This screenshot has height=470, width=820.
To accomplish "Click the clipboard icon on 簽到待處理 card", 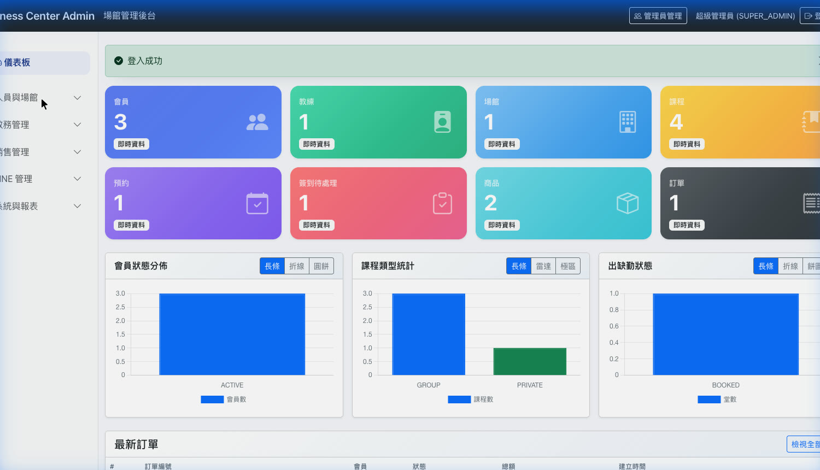I will 442,203.
